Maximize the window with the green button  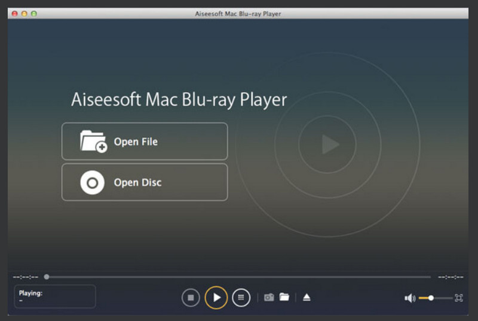34,13
